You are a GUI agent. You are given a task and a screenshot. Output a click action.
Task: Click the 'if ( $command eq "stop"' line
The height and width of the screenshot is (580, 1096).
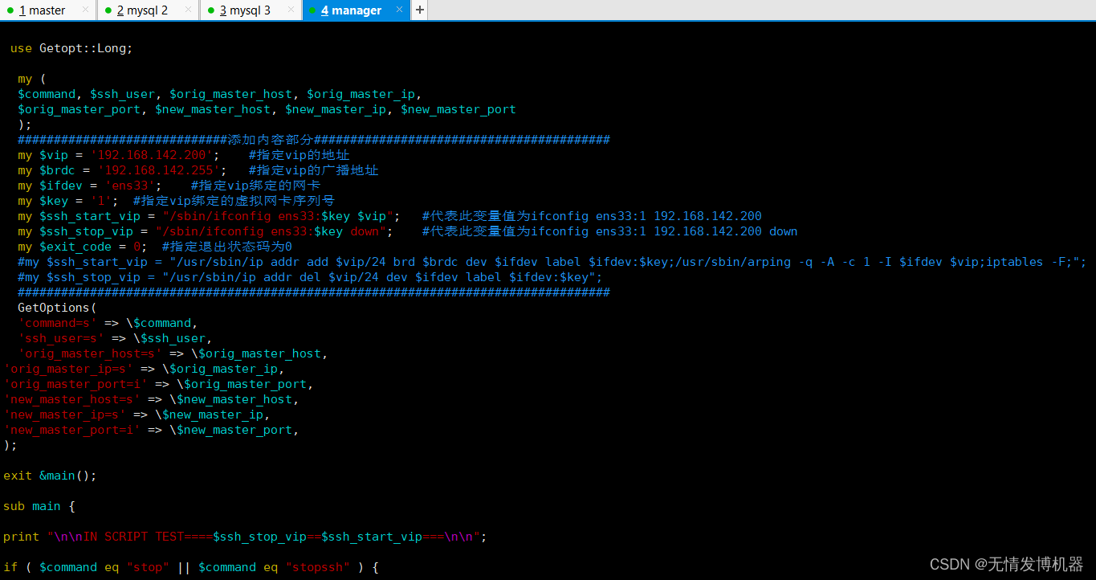[190, 567]
